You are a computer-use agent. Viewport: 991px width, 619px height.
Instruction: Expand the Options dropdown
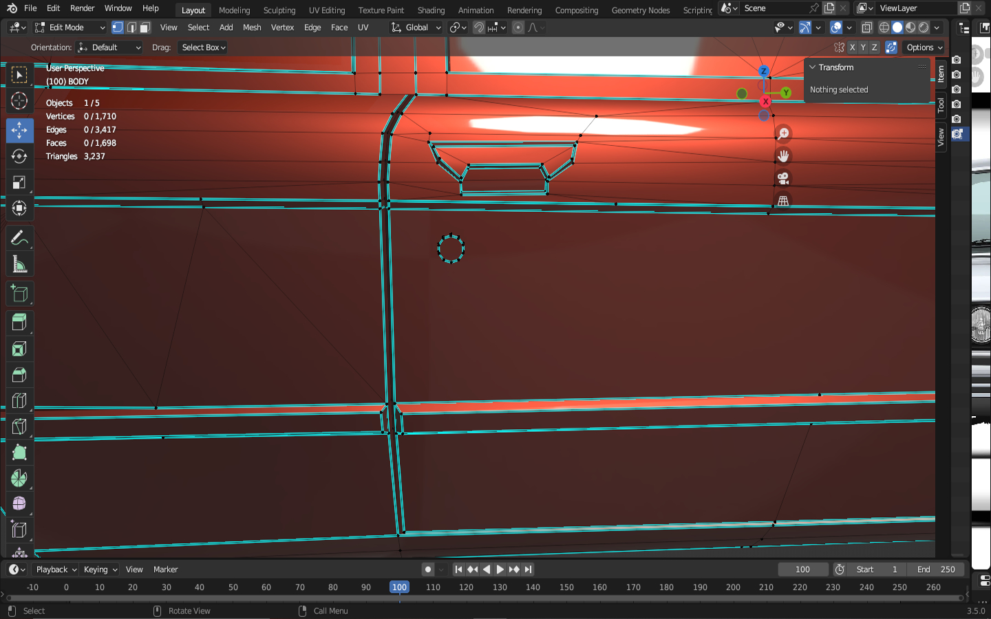(924, 47)
